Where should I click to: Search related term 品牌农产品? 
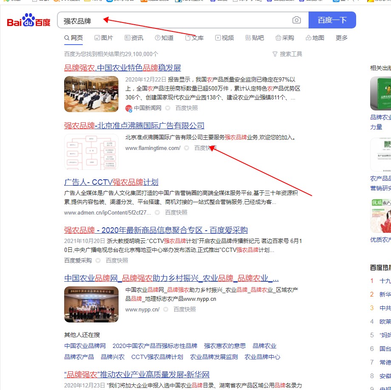pyautogui.click(x=79, y=357)
